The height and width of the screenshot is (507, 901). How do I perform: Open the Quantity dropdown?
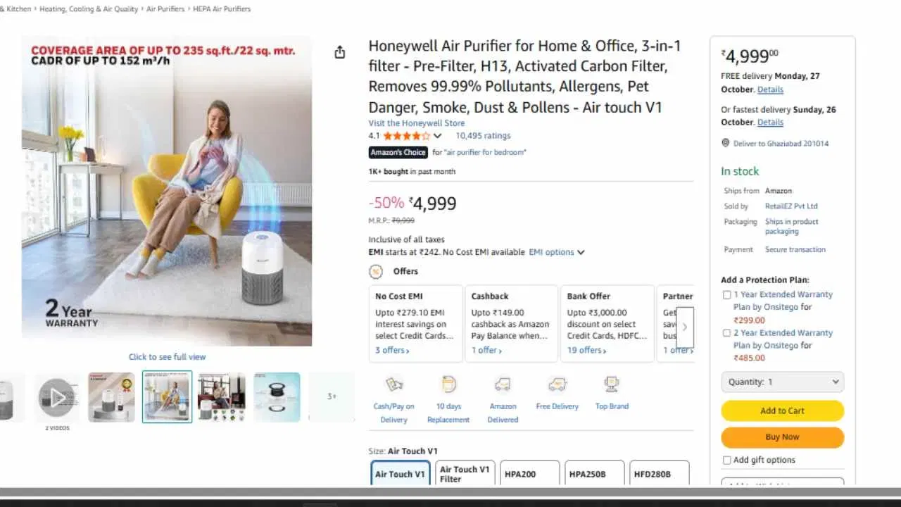782,382
